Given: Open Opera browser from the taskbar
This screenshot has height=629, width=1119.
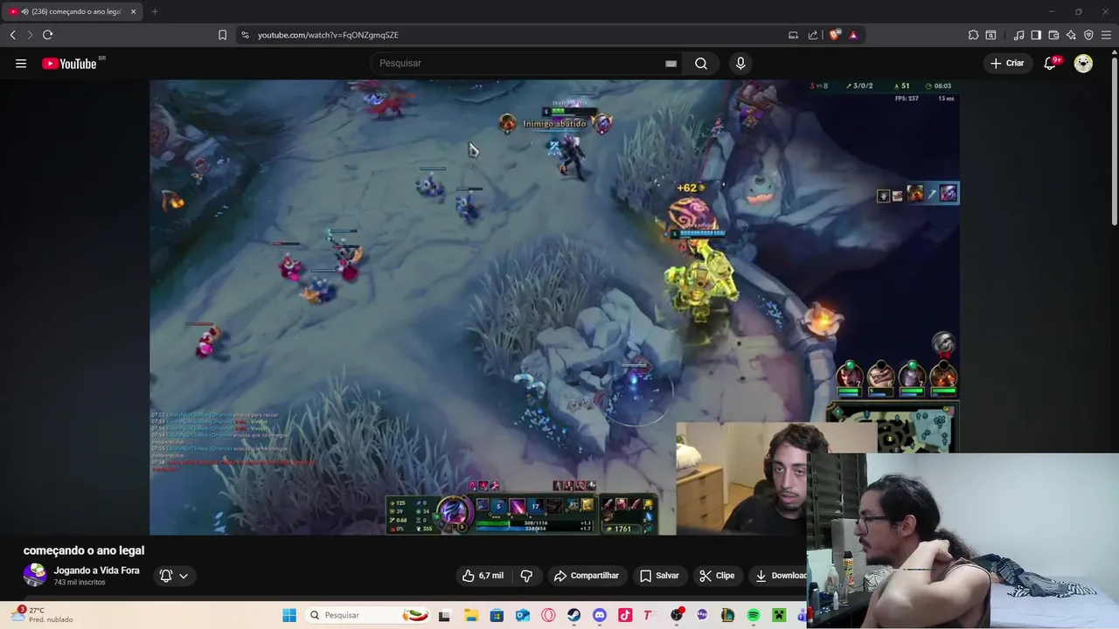Looking at the screenshot, I should tap(548, 615).
